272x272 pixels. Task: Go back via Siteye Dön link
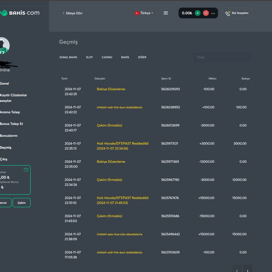73,13
